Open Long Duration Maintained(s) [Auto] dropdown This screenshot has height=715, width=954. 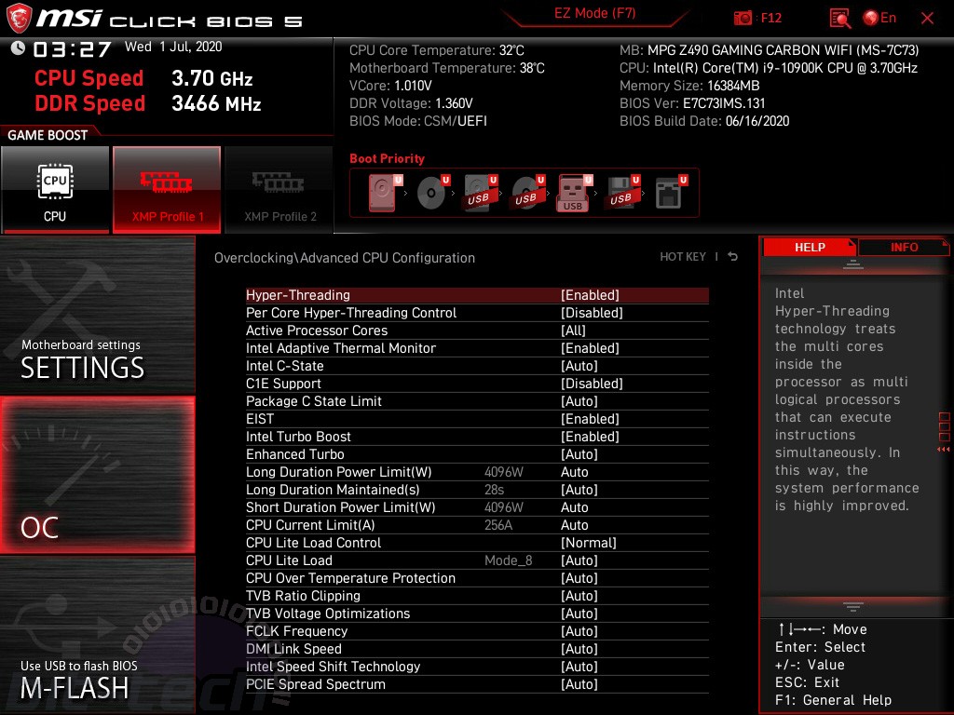coord(579,490)
